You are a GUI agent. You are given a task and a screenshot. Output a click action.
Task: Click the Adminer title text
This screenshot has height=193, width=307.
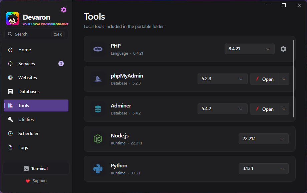pos(121,106)
